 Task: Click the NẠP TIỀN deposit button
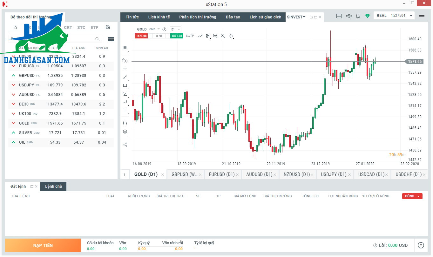click(43, 245)
